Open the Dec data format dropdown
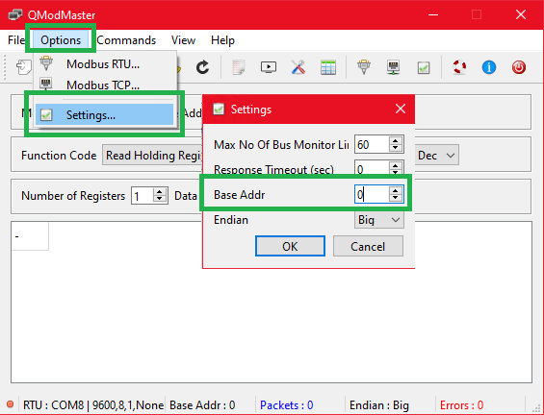The image size is (544, 415). 437,155
